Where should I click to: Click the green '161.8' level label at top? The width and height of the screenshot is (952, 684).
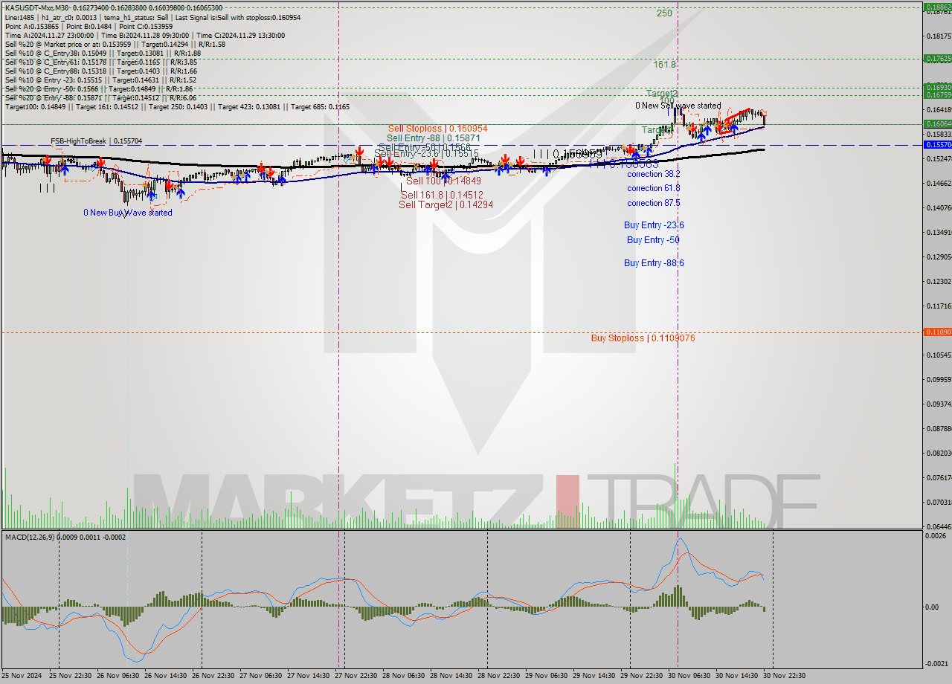pos(665,65)
